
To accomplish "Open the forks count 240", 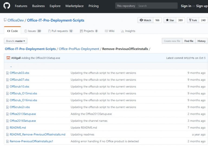I will point(203,20).
